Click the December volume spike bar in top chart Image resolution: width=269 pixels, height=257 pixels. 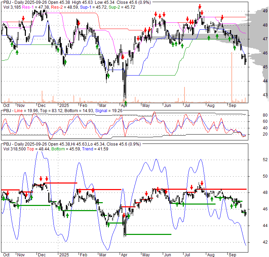(x=42, y=97)
